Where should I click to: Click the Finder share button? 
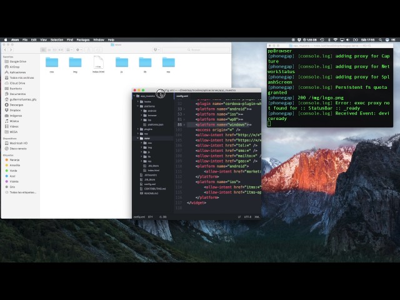pyautogui.click(x=89, y=50)
